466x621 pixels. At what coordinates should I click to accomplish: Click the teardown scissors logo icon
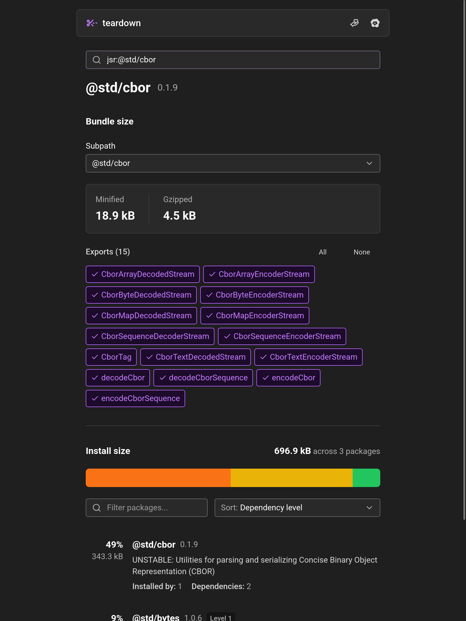[x=92, y=23]
